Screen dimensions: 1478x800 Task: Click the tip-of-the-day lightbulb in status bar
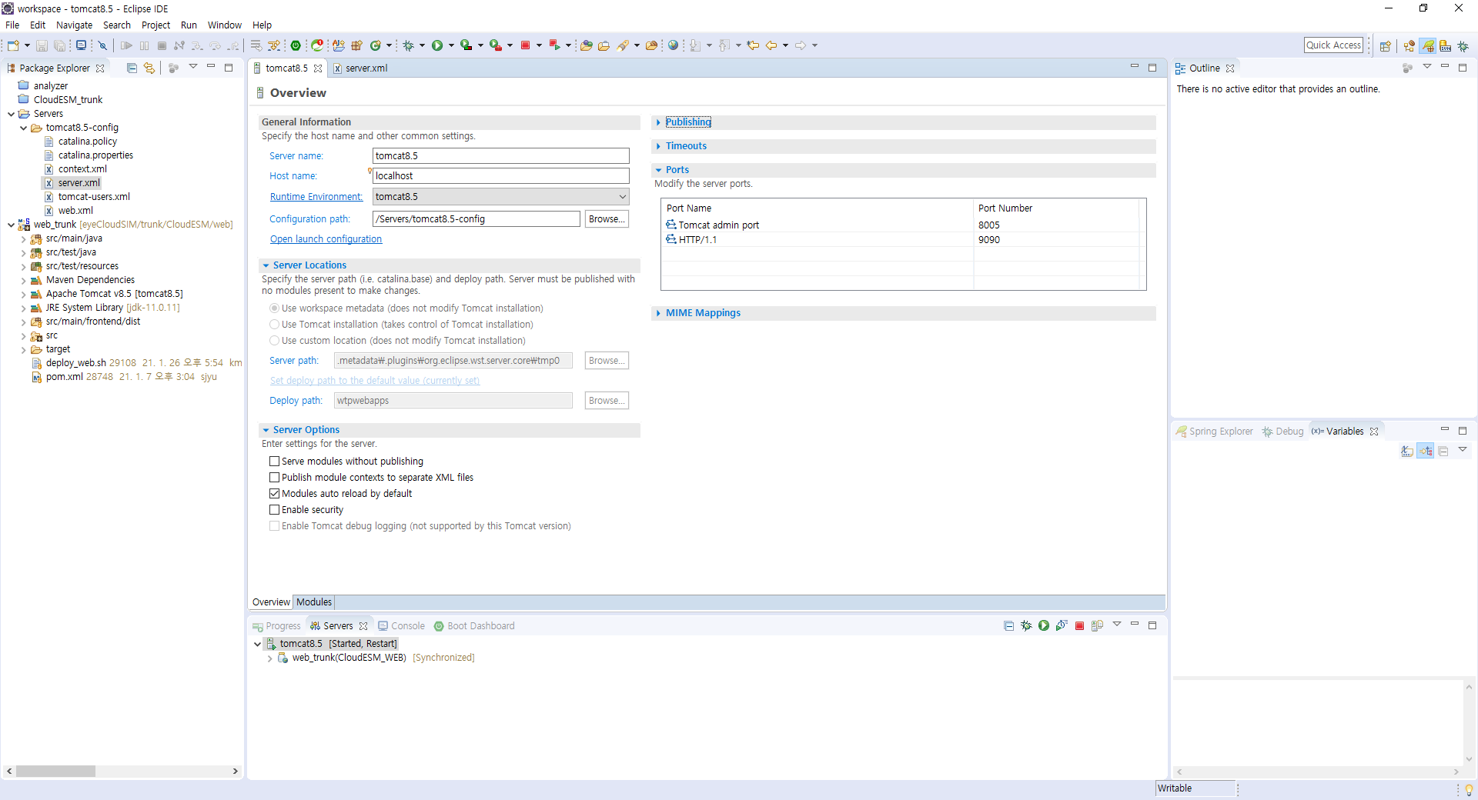(1469, 790)
